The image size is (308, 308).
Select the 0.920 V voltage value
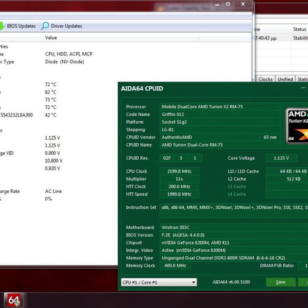pyautogui.click(x=52, y=168)
